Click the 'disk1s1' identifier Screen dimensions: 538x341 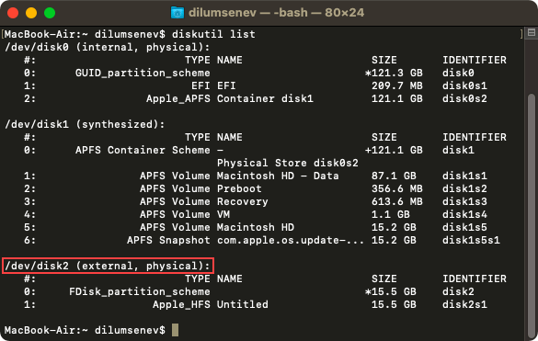(x=464, y=176)
